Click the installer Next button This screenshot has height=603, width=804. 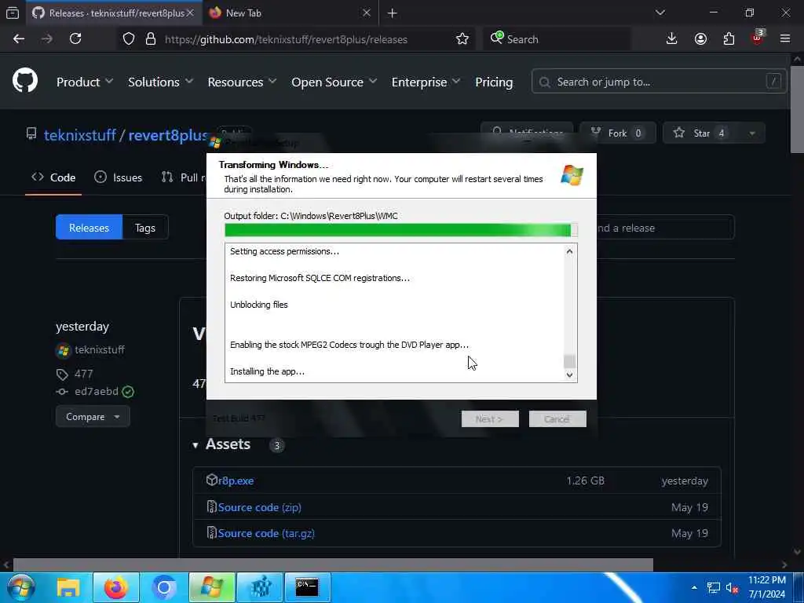pyautogui.click(x=490, y=419)
